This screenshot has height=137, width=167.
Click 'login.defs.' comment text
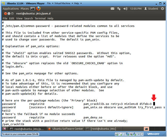coord(15,67)
